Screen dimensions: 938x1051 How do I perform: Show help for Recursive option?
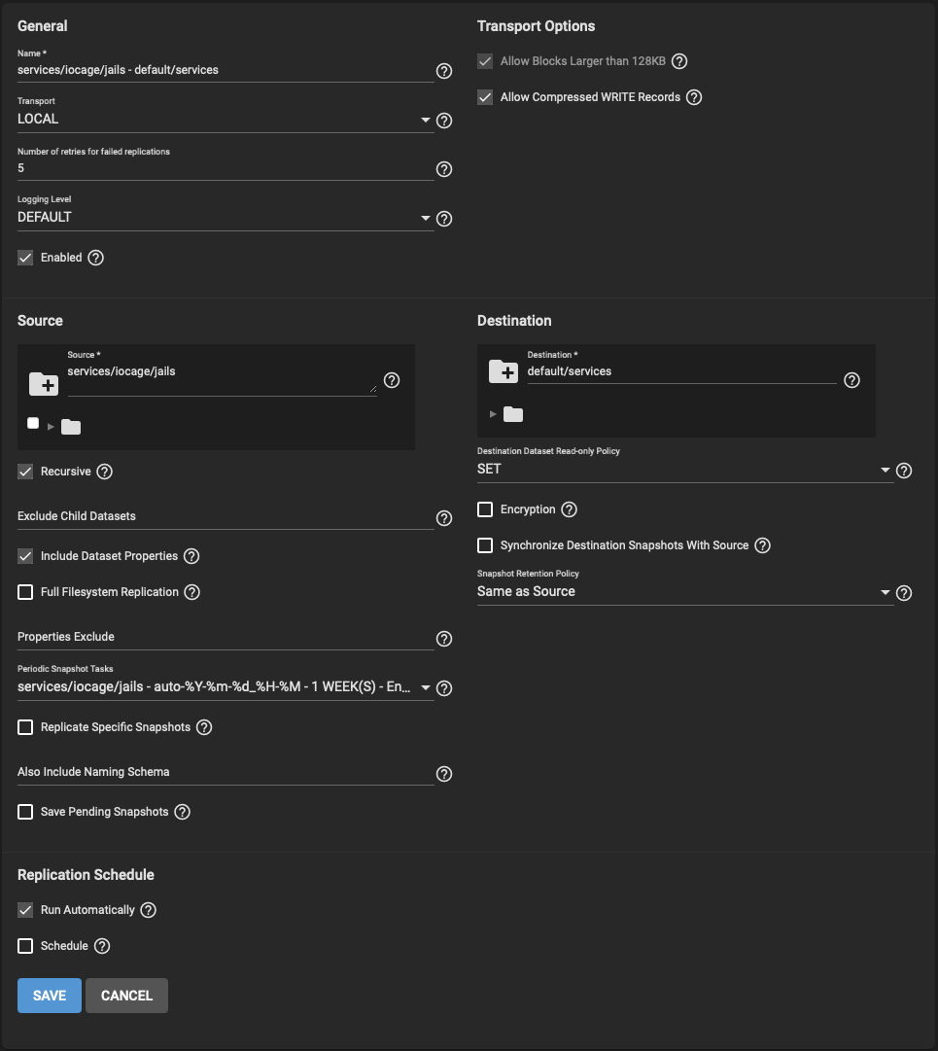coord(105,472)
